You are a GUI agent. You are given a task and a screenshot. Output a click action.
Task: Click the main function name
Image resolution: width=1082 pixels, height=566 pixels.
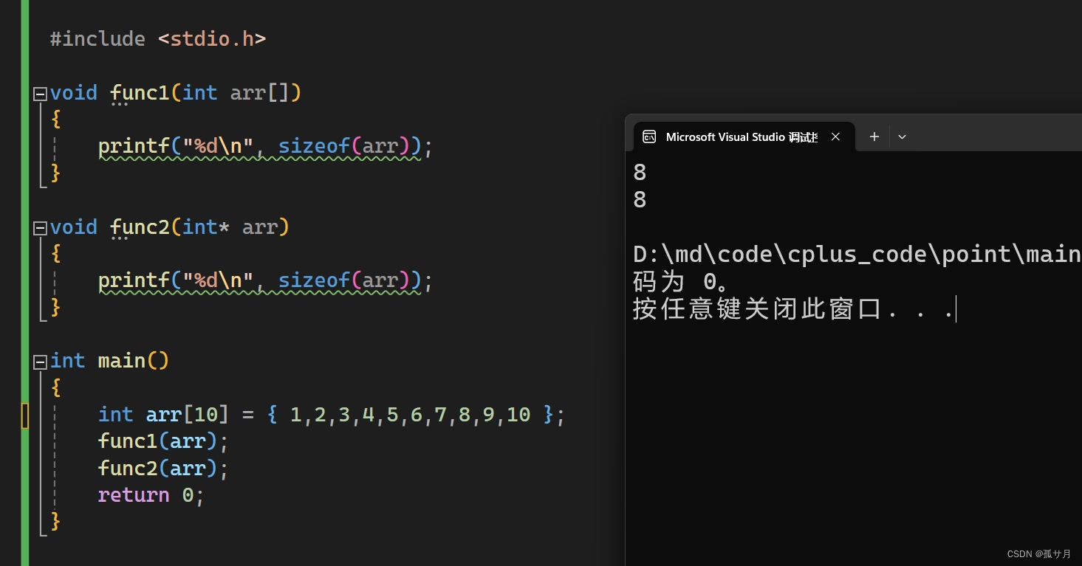[122, 361]
